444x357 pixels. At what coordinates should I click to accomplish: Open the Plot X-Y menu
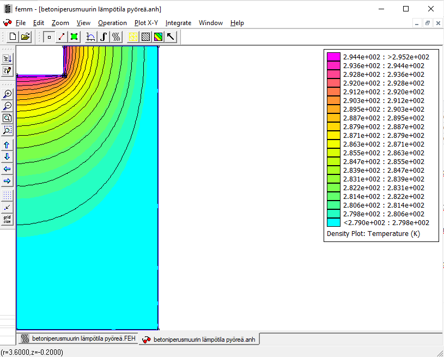(x=146, y=23)
